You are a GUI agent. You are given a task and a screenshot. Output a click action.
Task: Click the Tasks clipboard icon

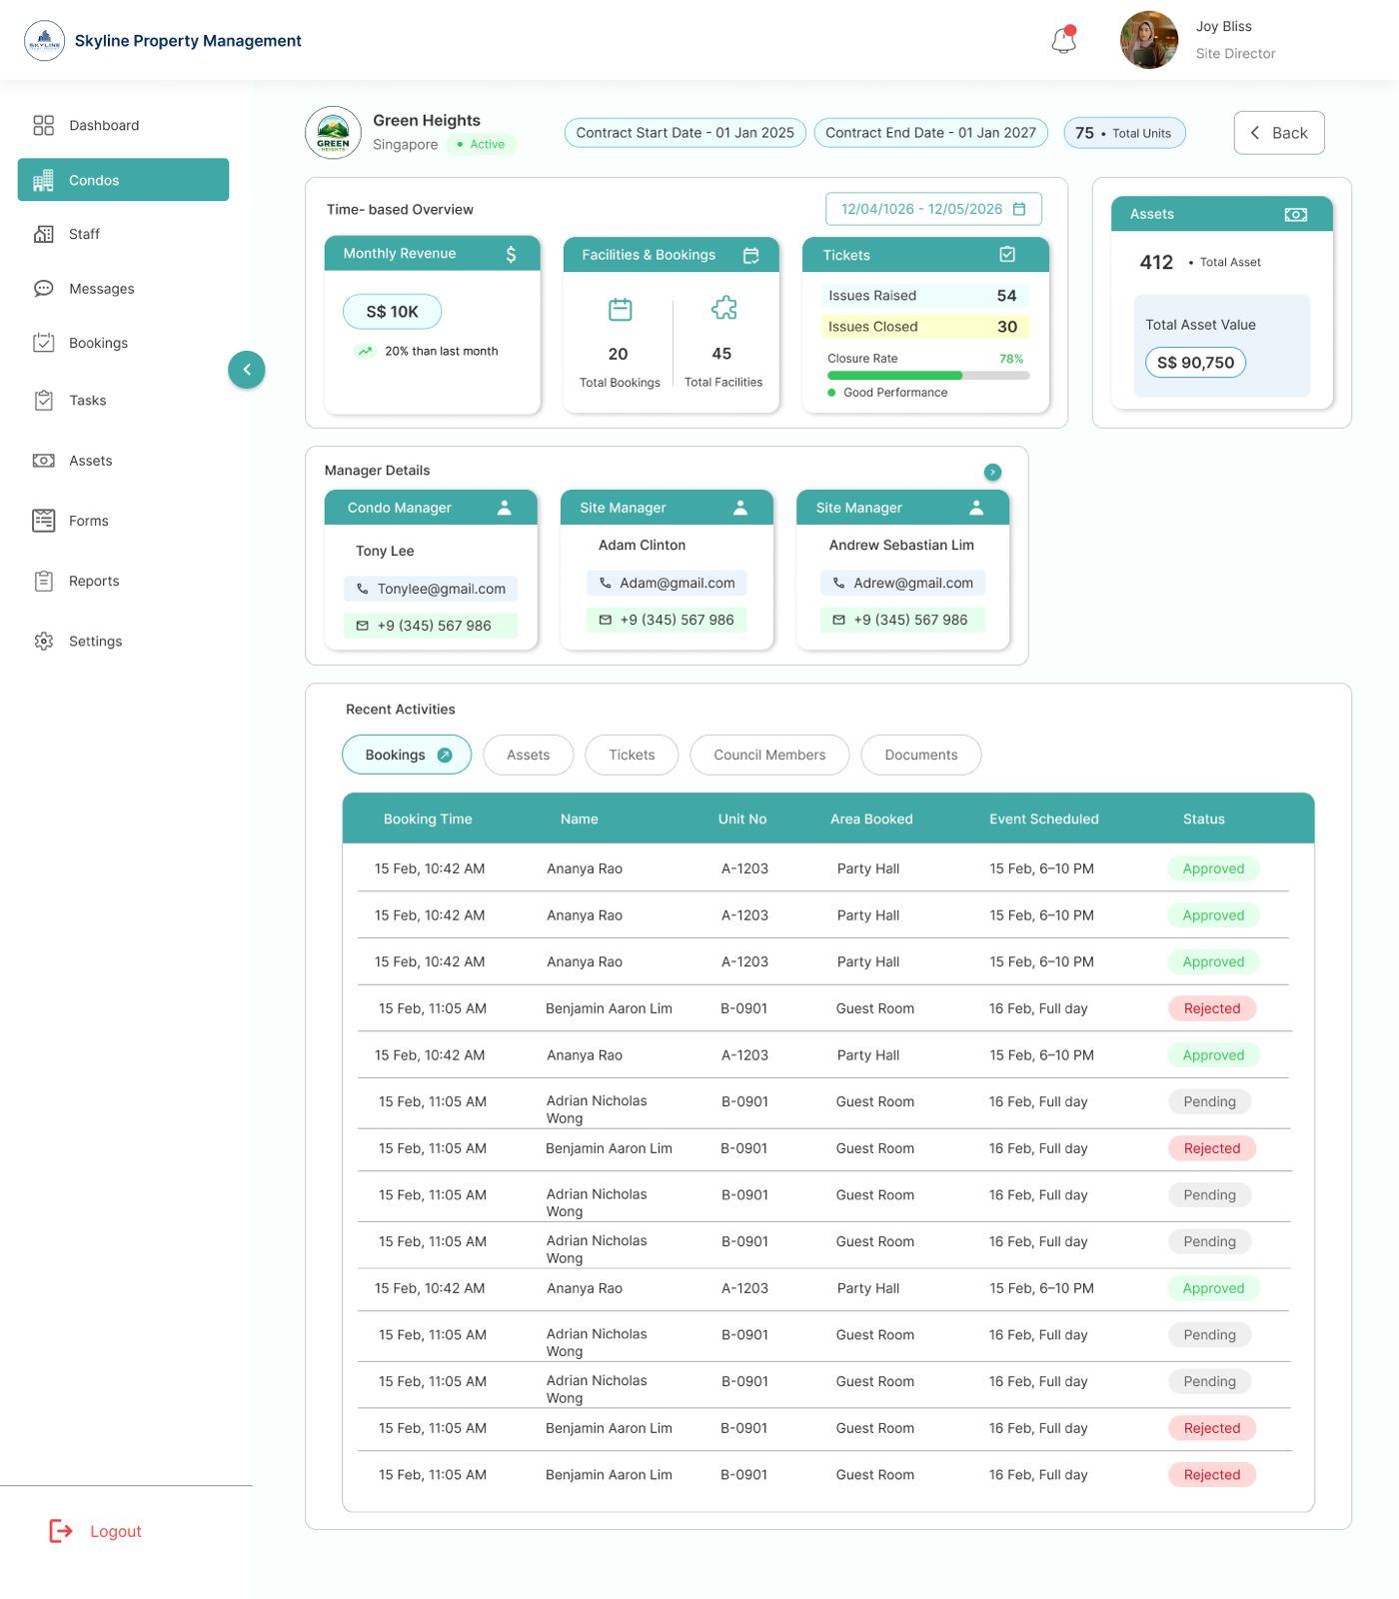click(43, 401)
